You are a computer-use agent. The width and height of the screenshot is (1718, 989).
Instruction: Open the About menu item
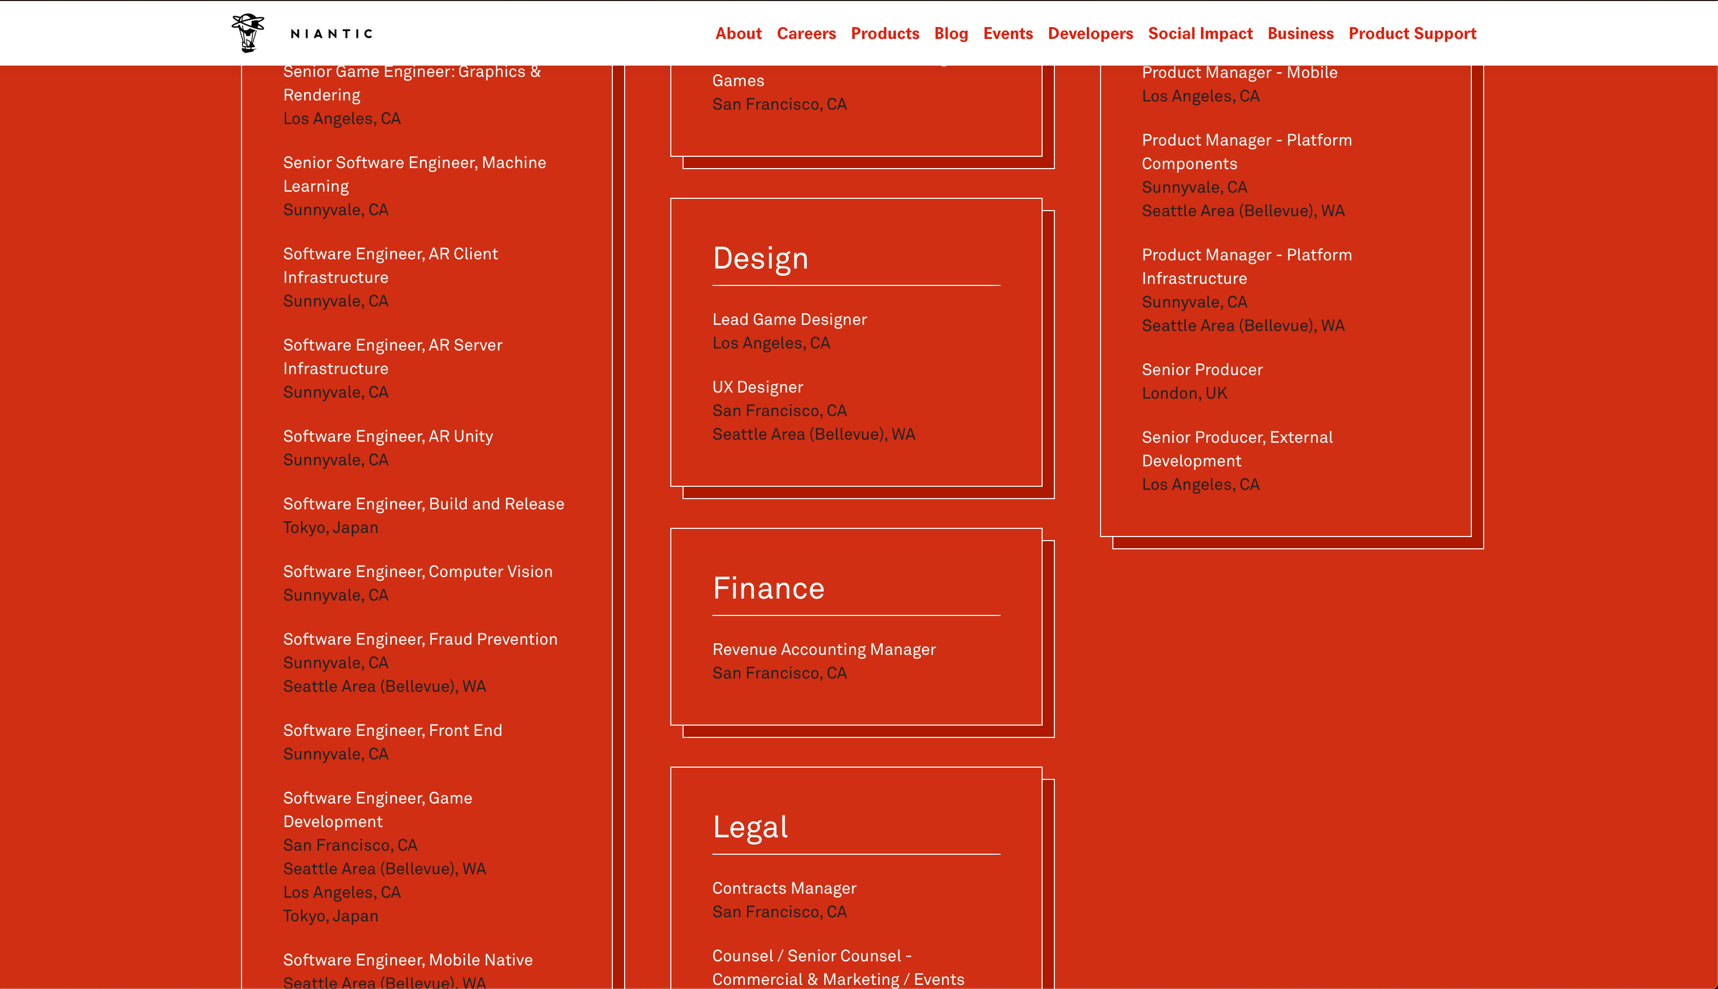click(738, 33)
